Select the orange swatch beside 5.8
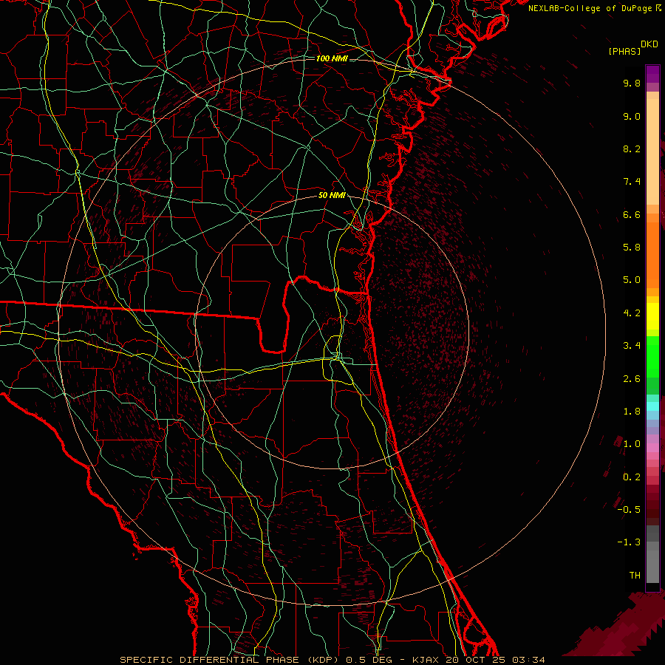 (652, 248)
